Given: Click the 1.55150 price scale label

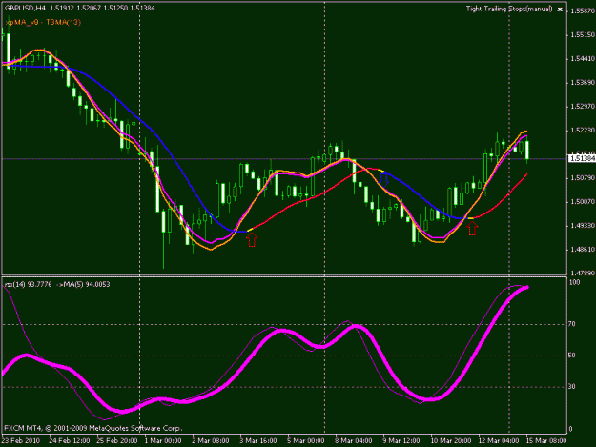Looking at the screenshot, I should pyautogui.click(x=583, y=35).
